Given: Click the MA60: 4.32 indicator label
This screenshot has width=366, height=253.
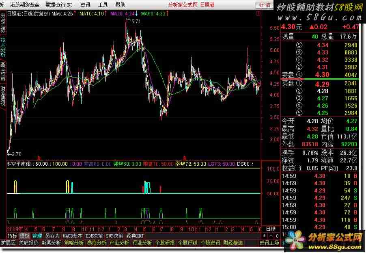Looking at the screenshot, I should pos(154,14).
